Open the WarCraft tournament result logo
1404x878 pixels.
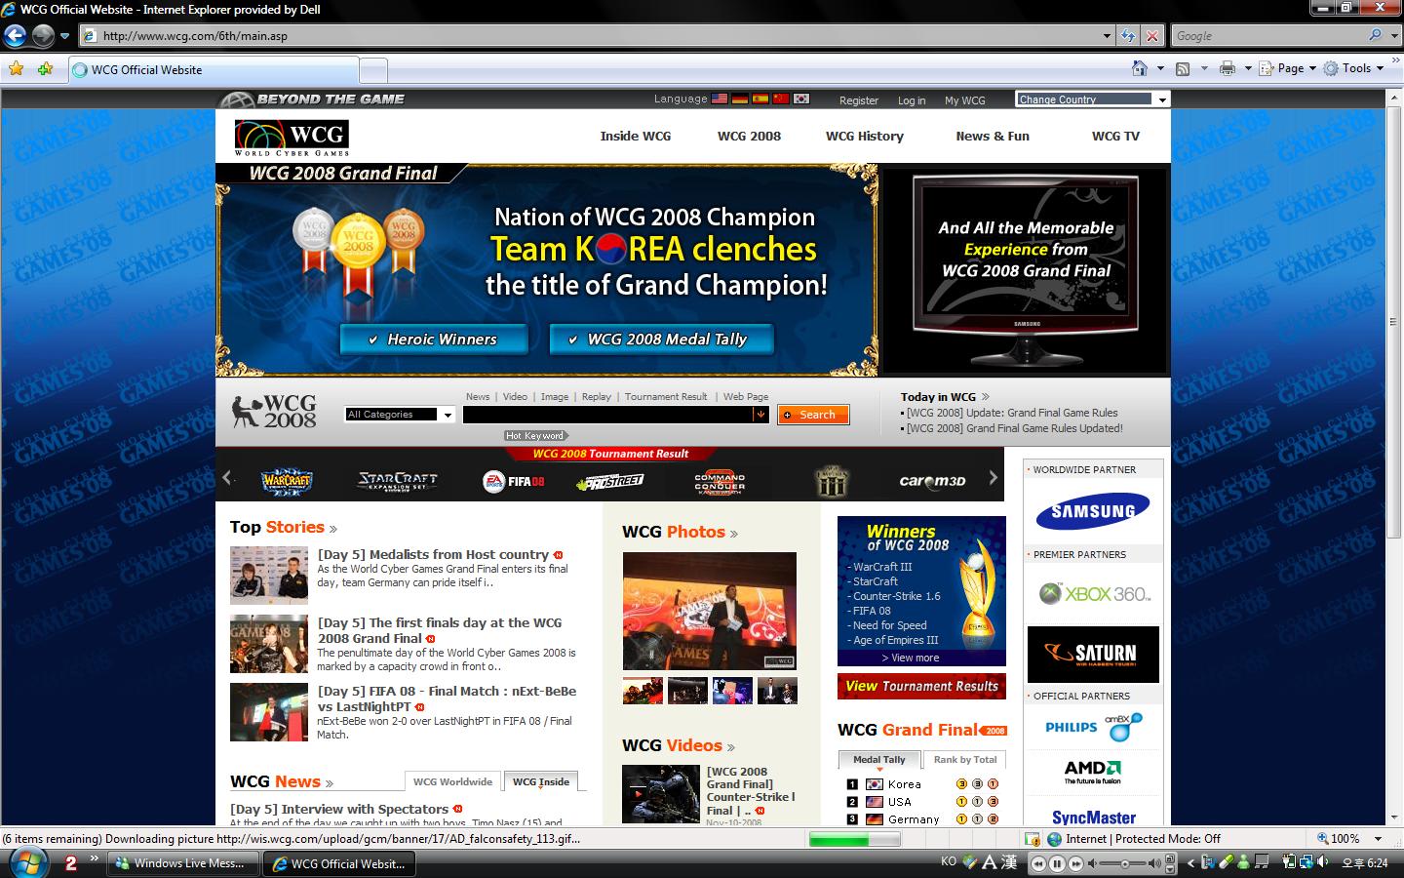point(287,480)
